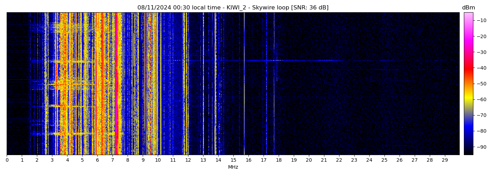Click the MHz x-axis label
This screenshot has width=492, height=175.
pyautogui.click(x=233, y=167)
